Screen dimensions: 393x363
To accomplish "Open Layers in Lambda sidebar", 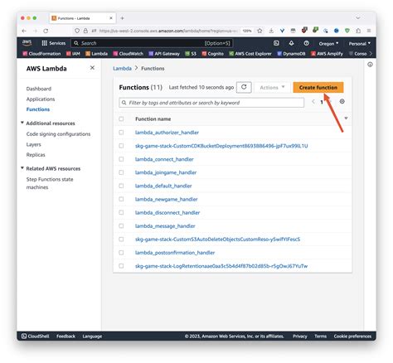I will (33, 144).
